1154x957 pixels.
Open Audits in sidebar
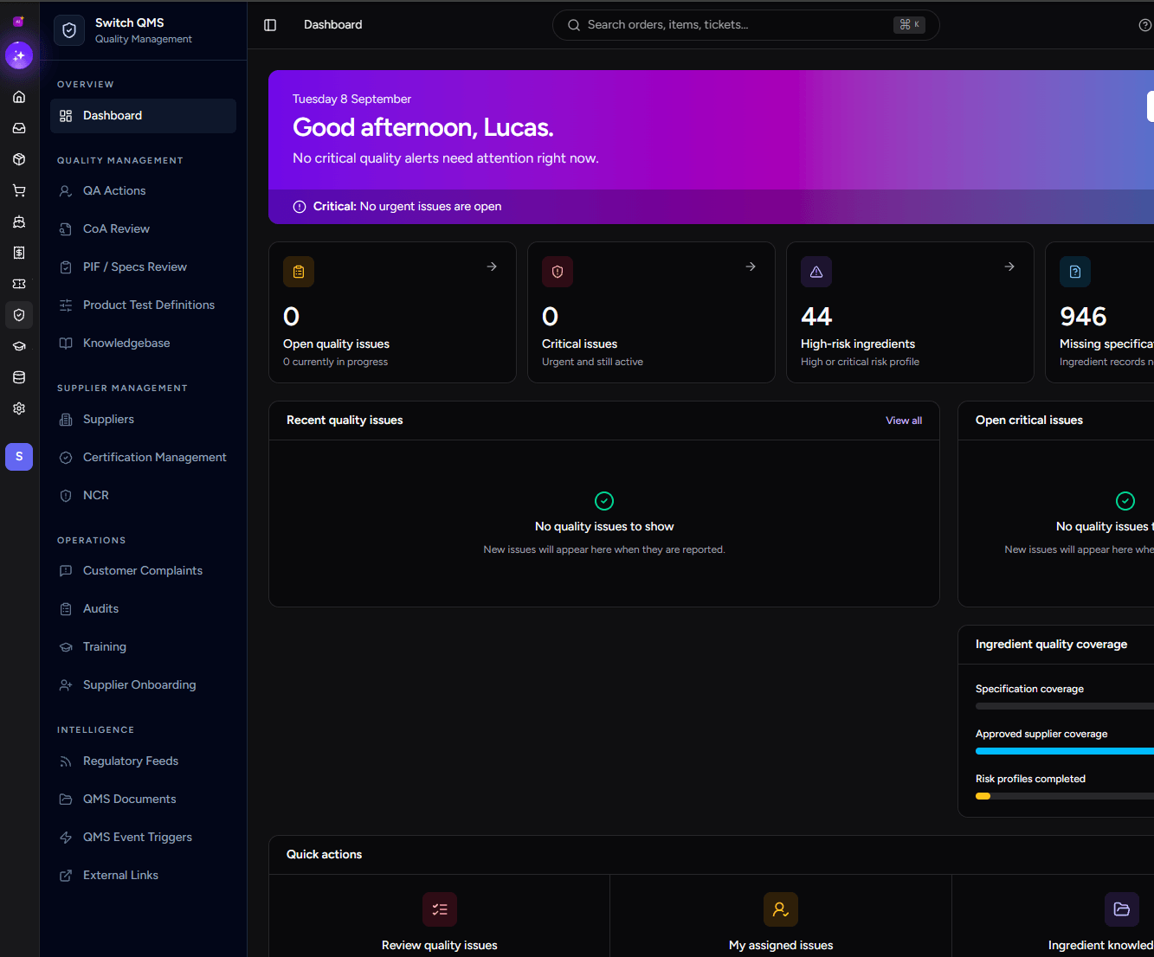point(143,609)
